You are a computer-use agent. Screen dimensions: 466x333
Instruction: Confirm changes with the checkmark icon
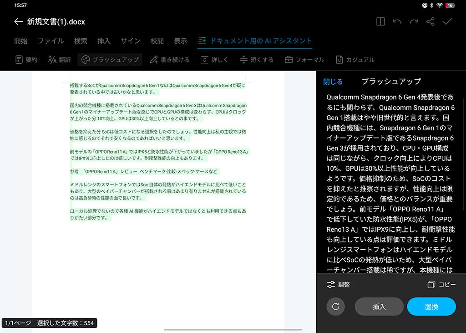tap(447, 21)
